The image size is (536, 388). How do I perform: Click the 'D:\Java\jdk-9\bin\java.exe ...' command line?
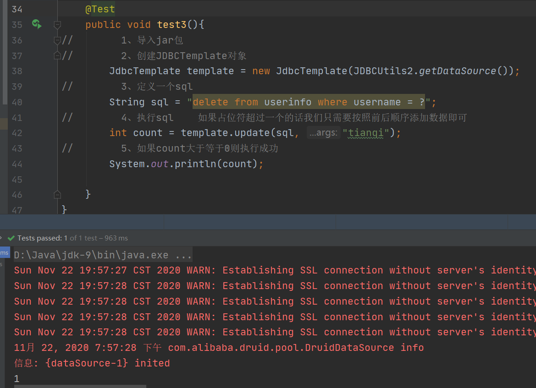tap(103, 255)
